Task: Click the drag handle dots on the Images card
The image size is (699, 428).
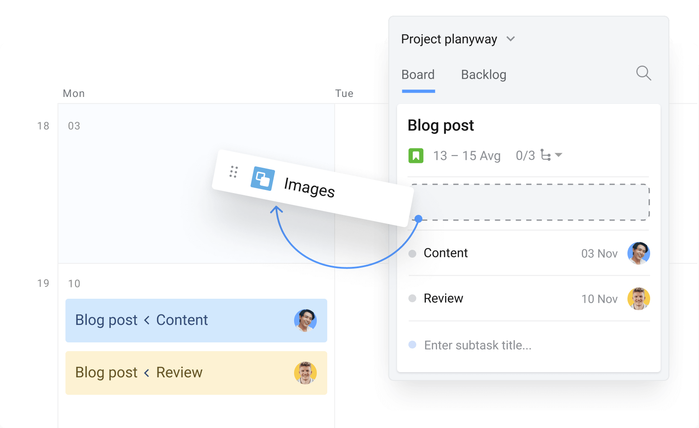Action: (x=234, y=173)
